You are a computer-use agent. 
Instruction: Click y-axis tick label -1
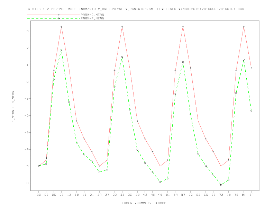coord(27,99)
